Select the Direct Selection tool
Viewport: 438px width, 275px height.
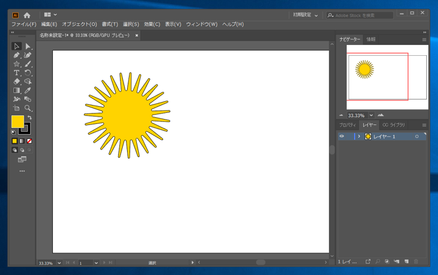coord(28,46)
